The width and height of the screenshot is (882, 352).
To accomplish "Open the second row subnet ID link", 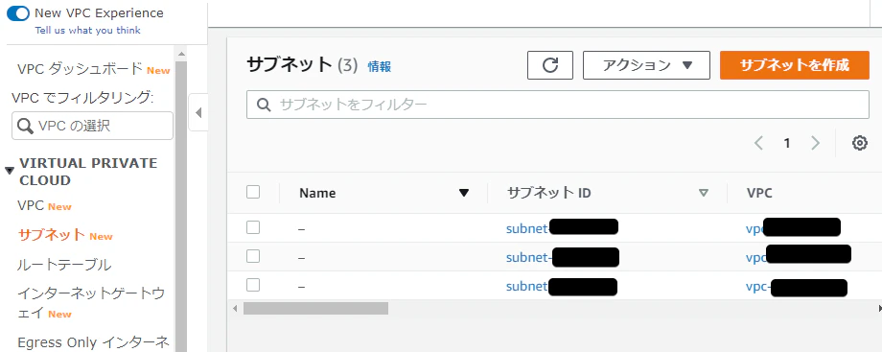I will click(563, 257).
